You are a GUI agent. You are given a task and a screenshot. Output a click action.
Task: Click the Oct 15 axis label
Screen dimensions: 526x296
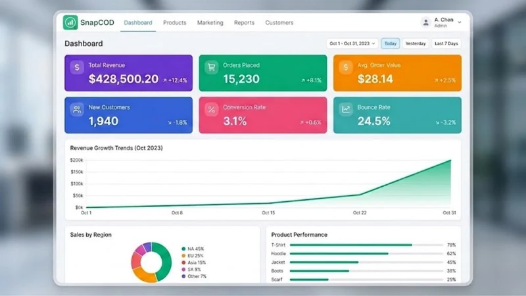click(268, 212)
